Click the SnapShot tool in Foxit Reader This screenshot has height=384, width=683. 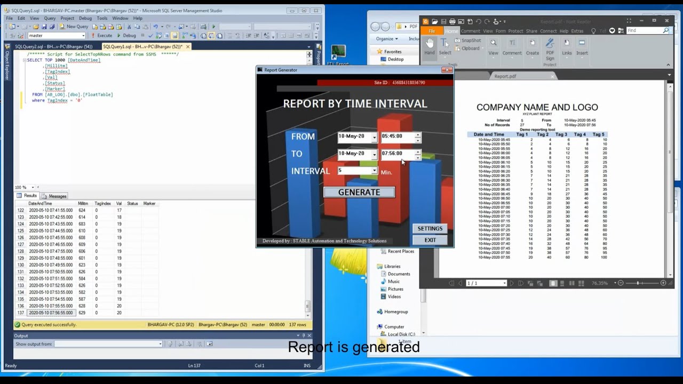tap(467, 41)
